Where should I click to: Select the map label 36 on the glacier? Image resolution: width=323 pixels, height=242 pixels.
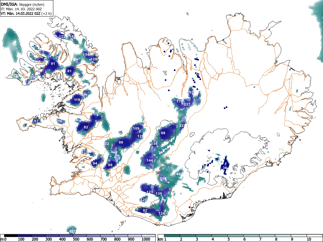tap(225, 168)
